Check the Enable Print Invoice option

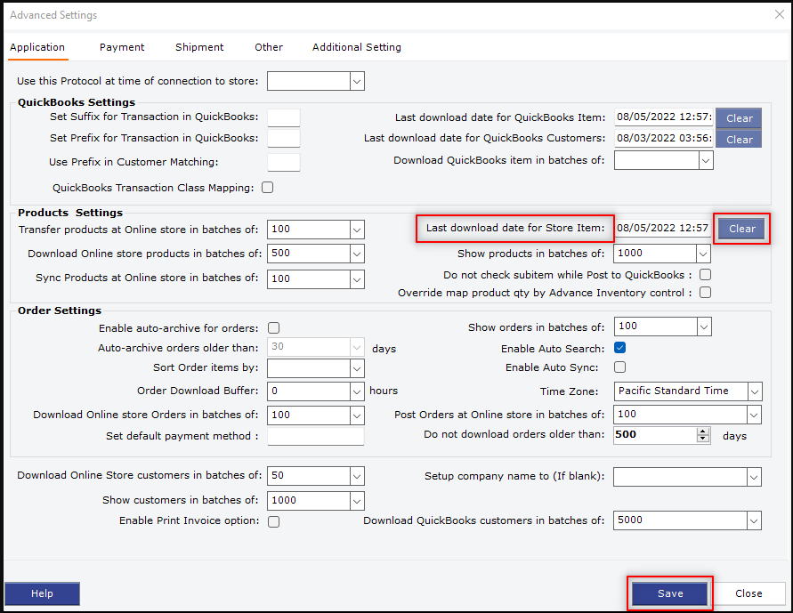click(x=274, y=521)
